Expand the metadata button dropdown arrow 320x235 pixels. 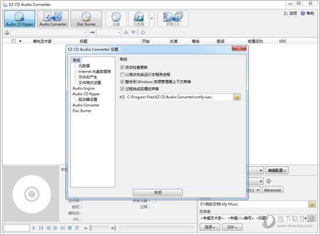point(152,19)
